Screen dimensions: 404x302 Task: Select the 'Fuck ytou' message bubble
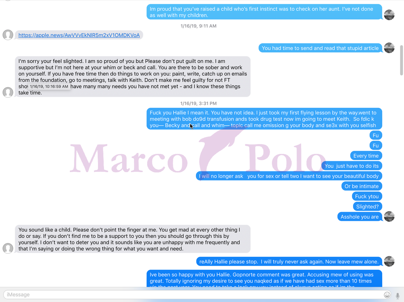tap(367, 196)
